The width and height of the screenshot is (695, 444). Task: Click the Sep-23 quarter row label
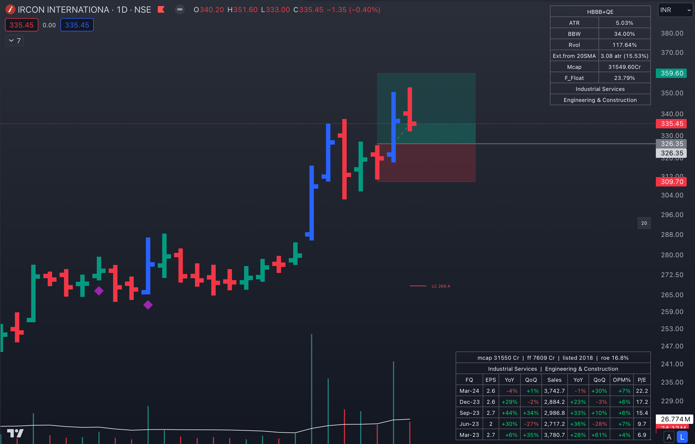point(469,413)
